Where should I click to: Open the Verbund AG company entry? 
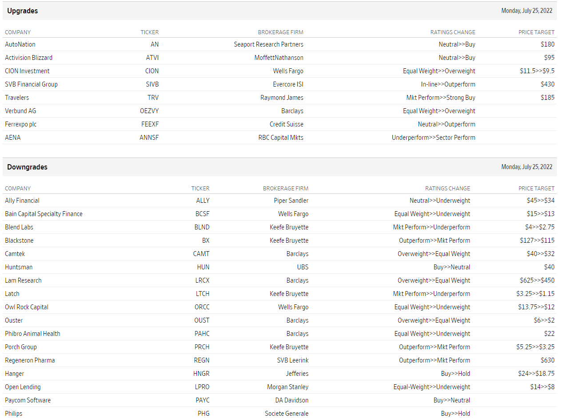[20, 111]
